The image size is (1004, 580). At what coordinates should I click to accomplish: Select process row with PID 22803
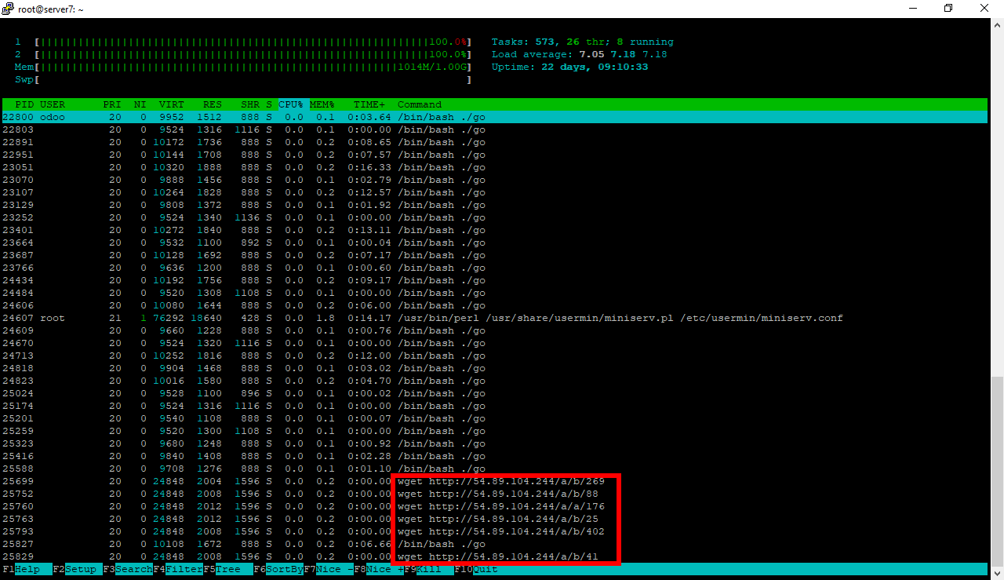click(x=494, y=129)
